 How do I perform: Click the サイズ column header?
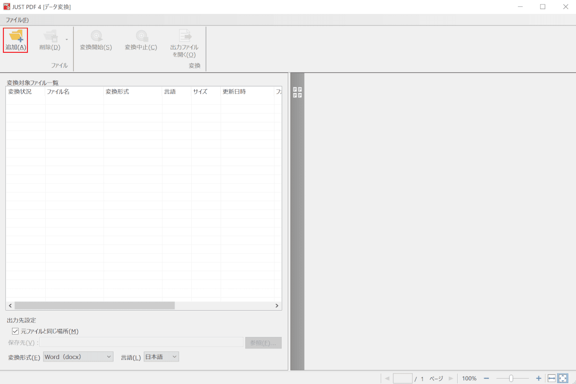coord(206,92)
